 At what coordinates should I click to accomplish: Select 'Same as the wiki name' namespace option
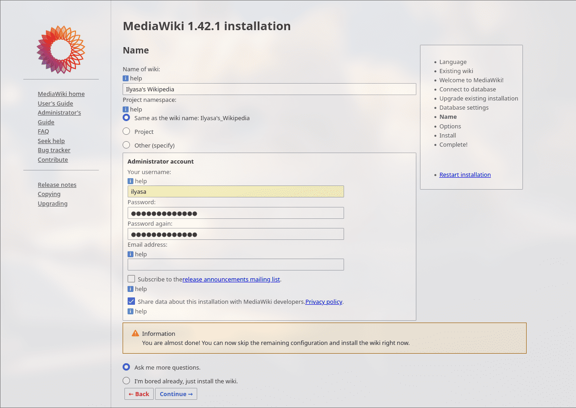click(126, 117)
